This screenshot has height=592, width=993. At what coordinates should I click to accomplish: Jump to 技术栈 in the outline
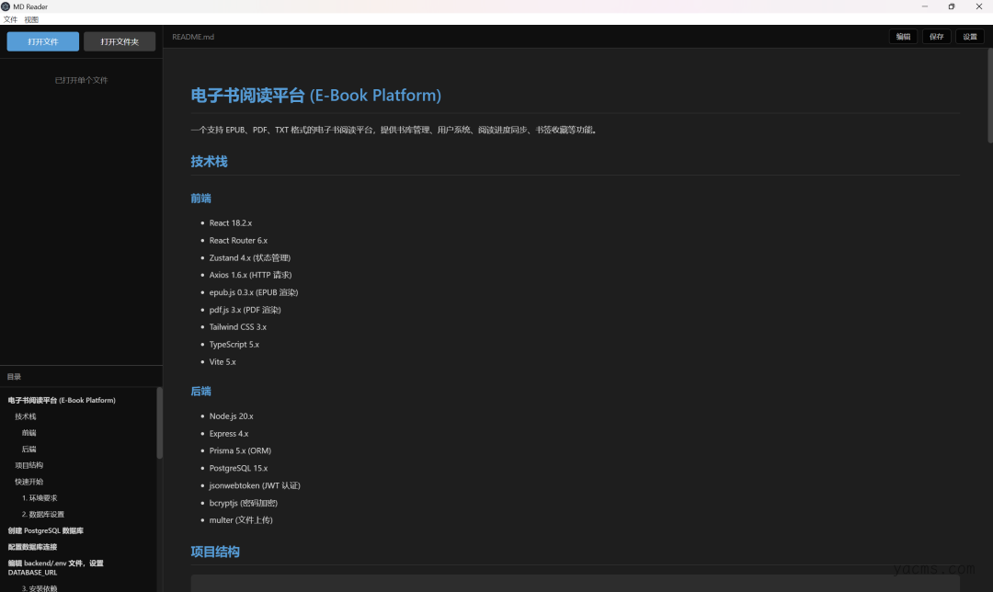coord(26,416)
